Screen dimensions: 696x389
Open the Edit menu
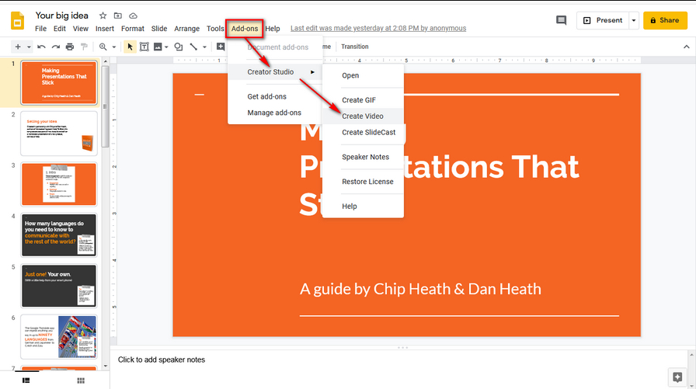[x=60, y=29]
